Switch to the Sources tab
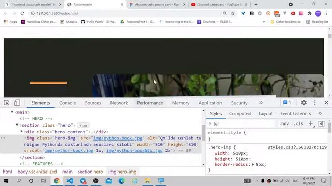Viewport: 332px width, 186px height. tap(93, 103)
